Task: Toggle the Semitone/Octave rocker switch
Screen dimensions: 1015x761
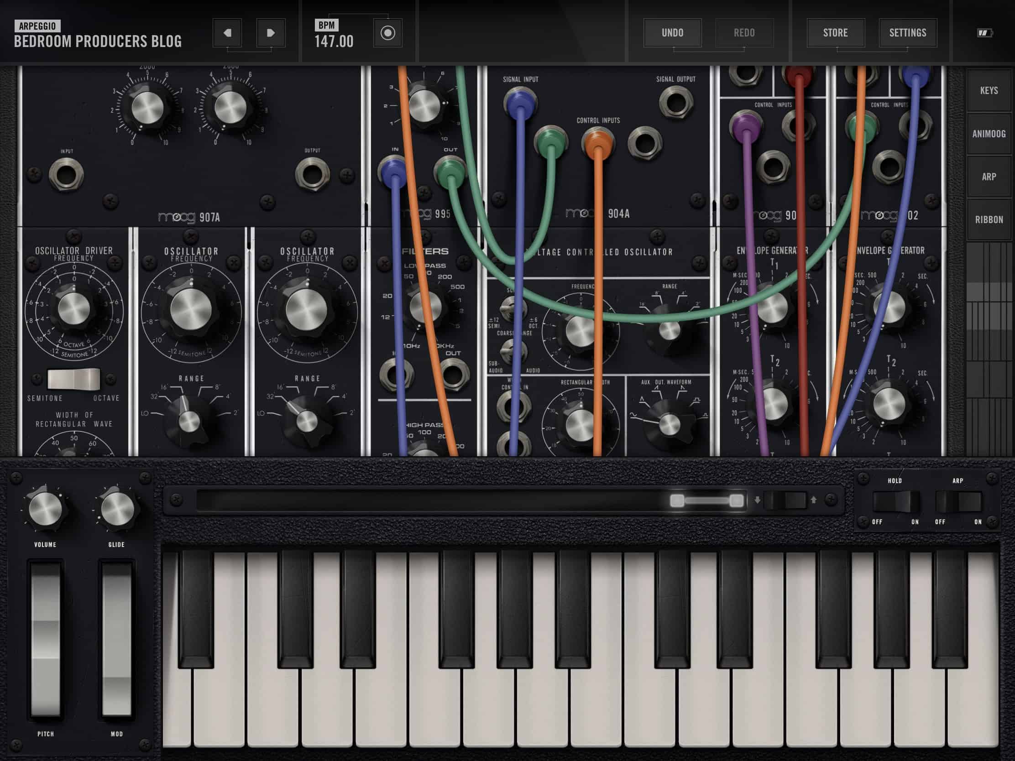Action: [73, 379]
